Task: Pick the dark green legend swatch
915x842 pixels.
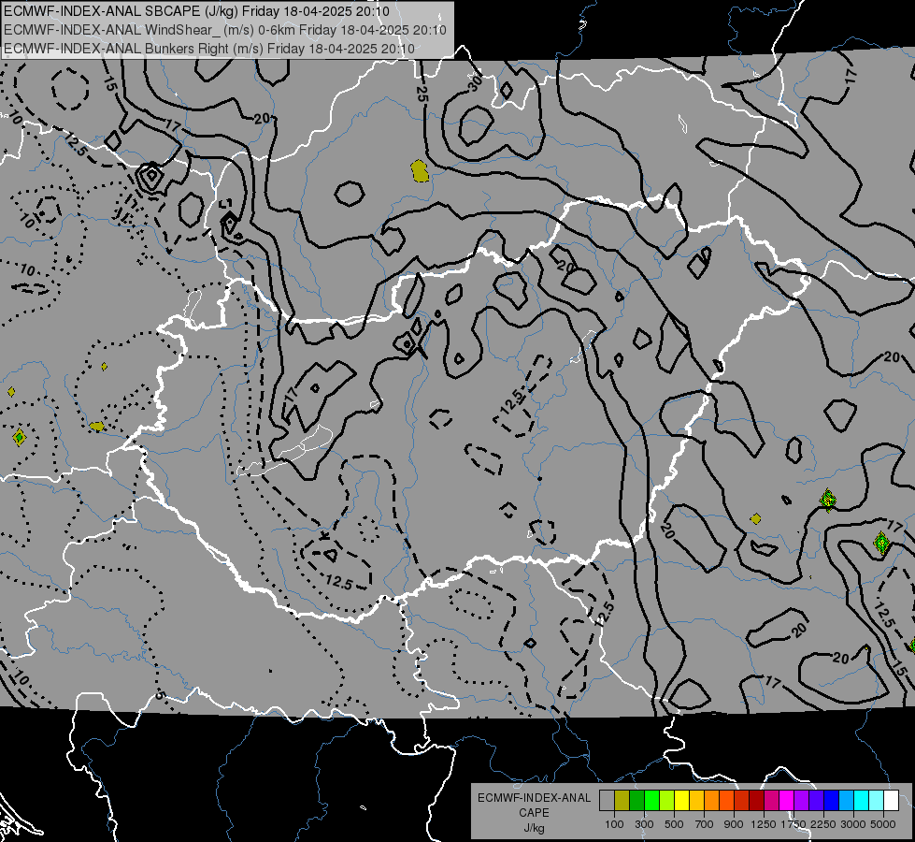Action: 637,801
